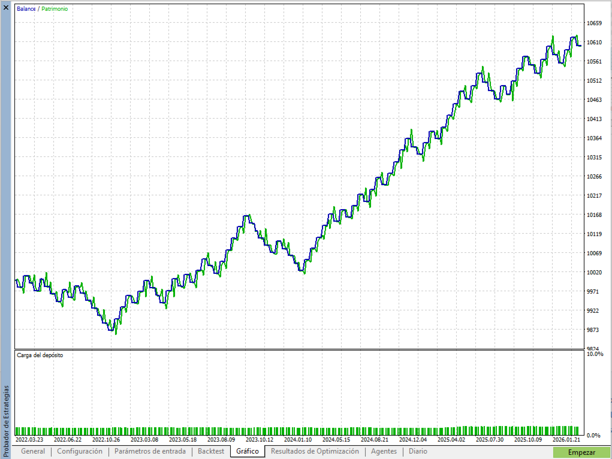Click the 9922 axis value

pyautogui.click(x=592, y=310)
